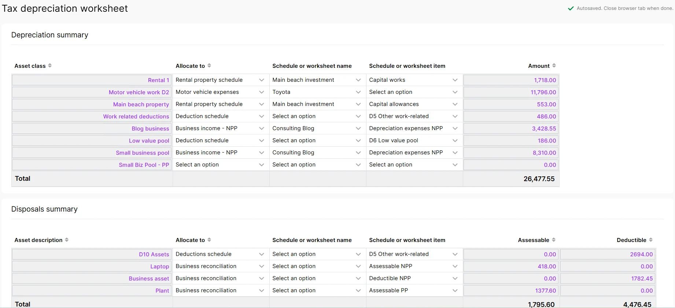This screenshot has width=675, height=308.
Task: Sort disposals by Asset description
Action: 67,240
